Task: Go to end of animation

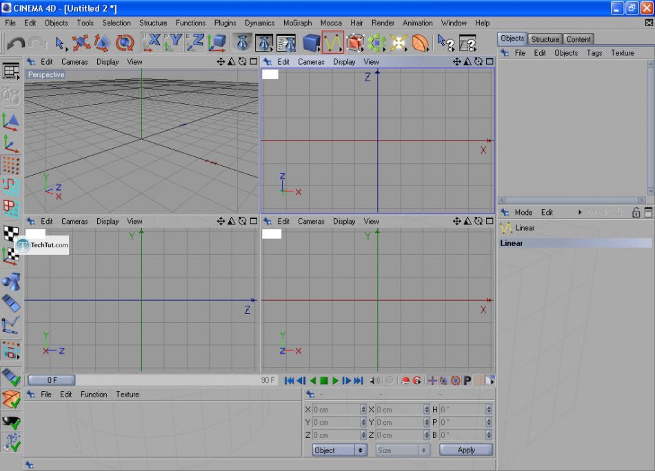Action: tap(359, 381)
